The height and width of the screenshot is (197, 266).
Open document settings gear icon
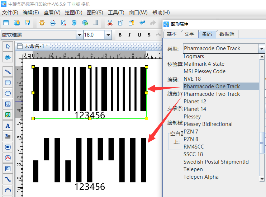tap(42, 23)
